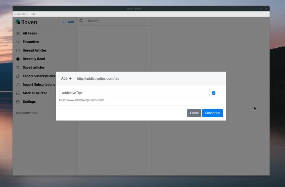Click the search magnifier icon
Screen dimensions: 285x187
point(81,21)
